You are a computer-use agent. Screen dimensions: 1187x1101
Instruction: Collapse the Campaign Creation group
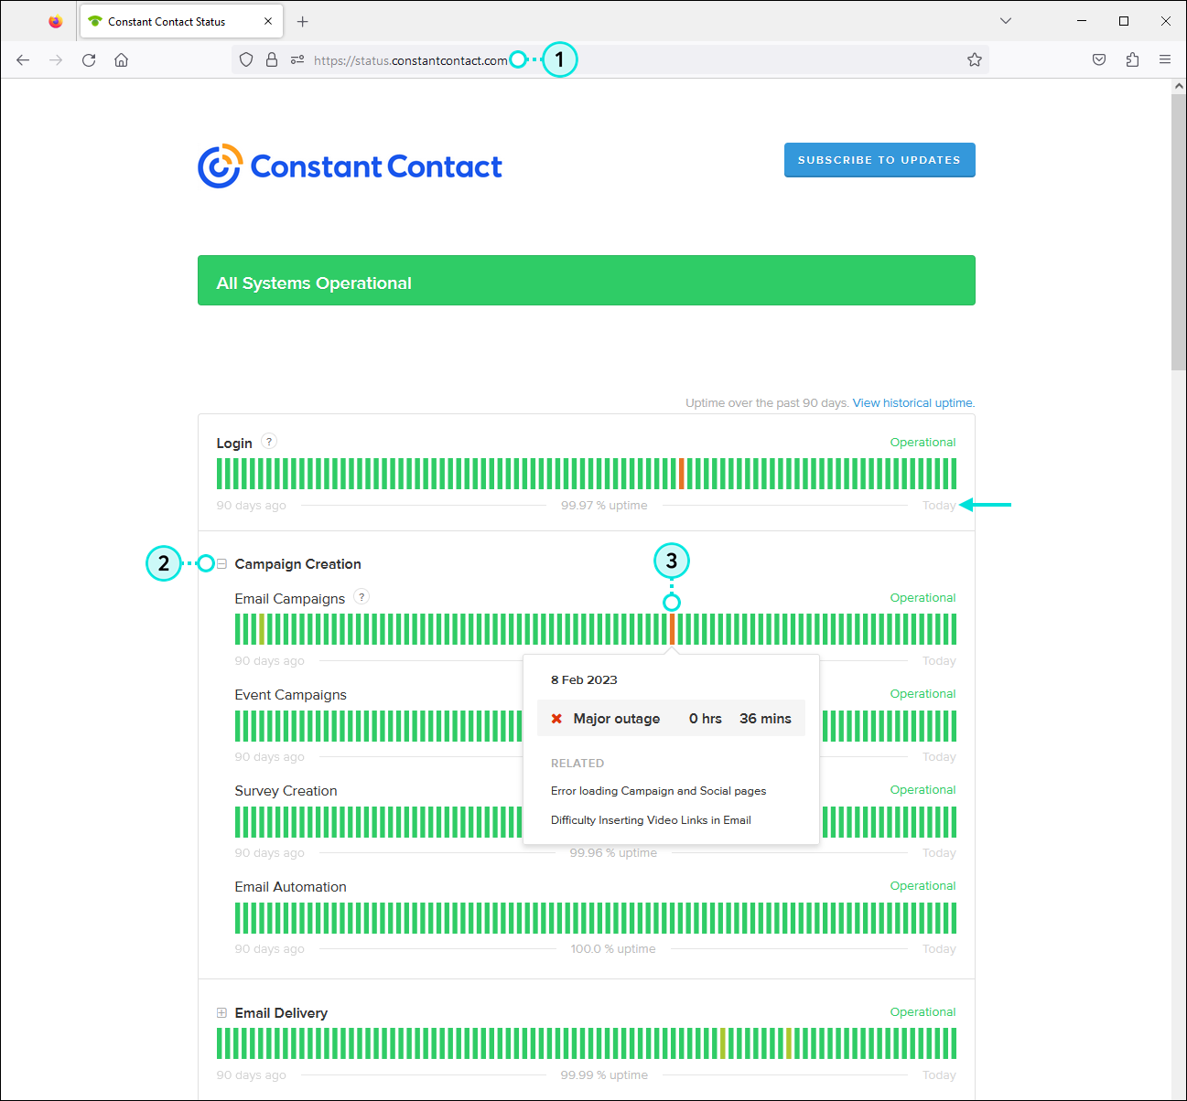pos(221,564)
